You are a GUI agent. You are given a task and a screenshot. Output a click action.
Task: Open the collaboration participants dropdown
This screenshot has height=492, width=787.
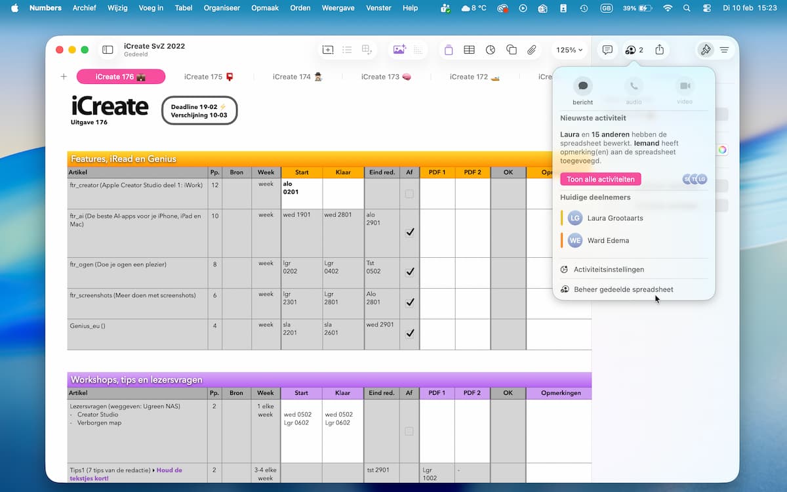pyautogui.click(x=634, y=50)
